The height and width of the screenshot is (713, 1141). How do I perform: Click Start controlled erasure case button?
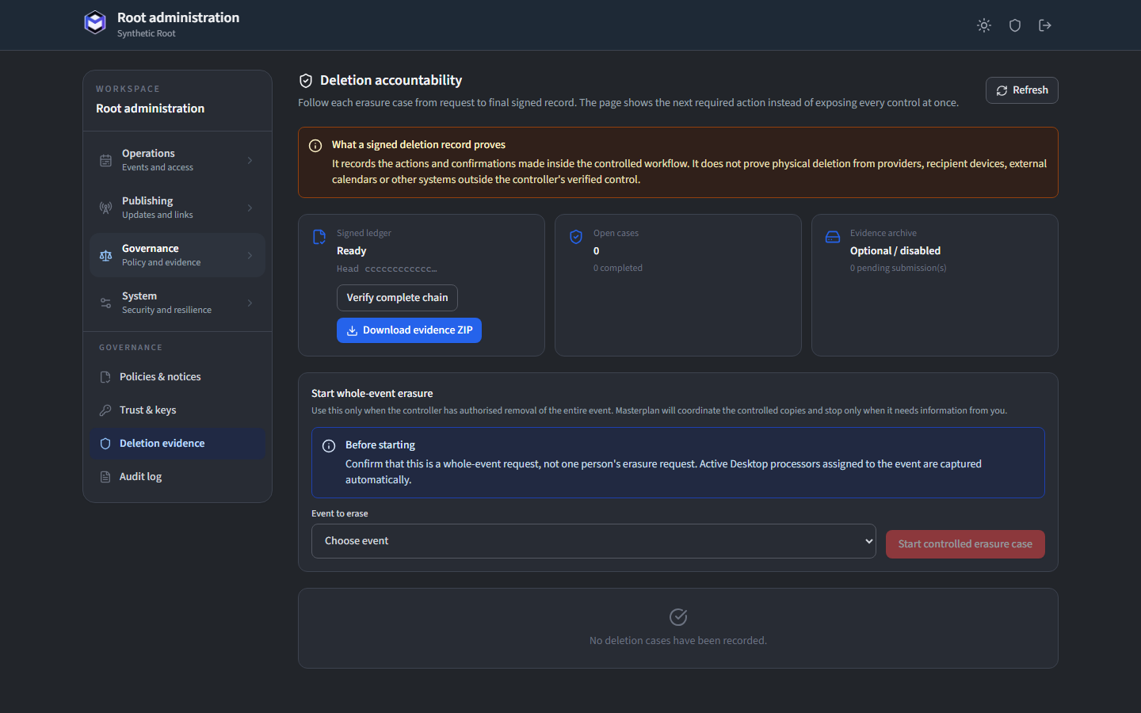965,544
